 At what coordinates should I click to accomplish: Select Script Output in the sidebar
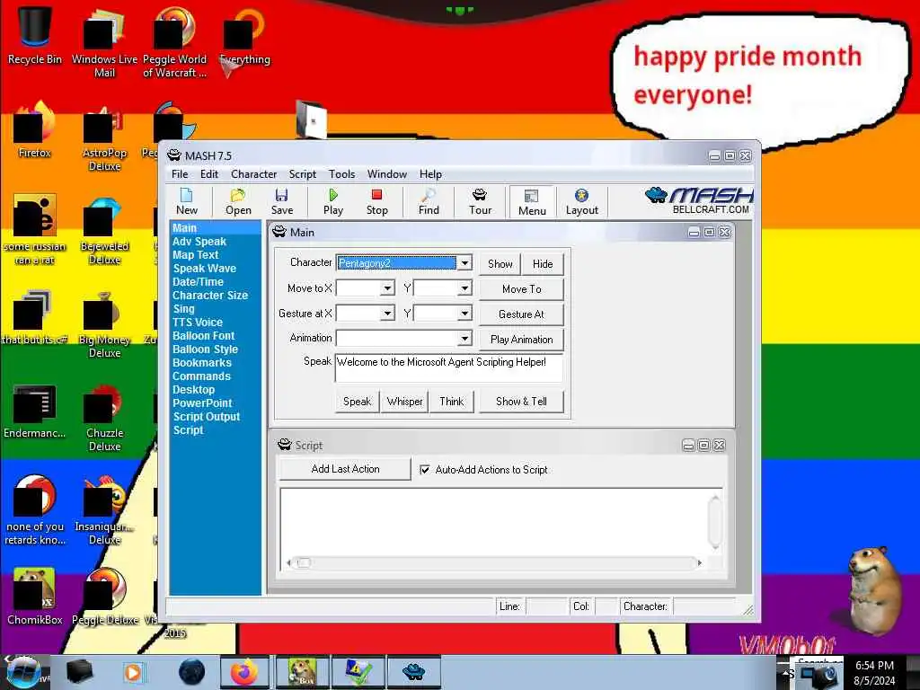point(207,417)
